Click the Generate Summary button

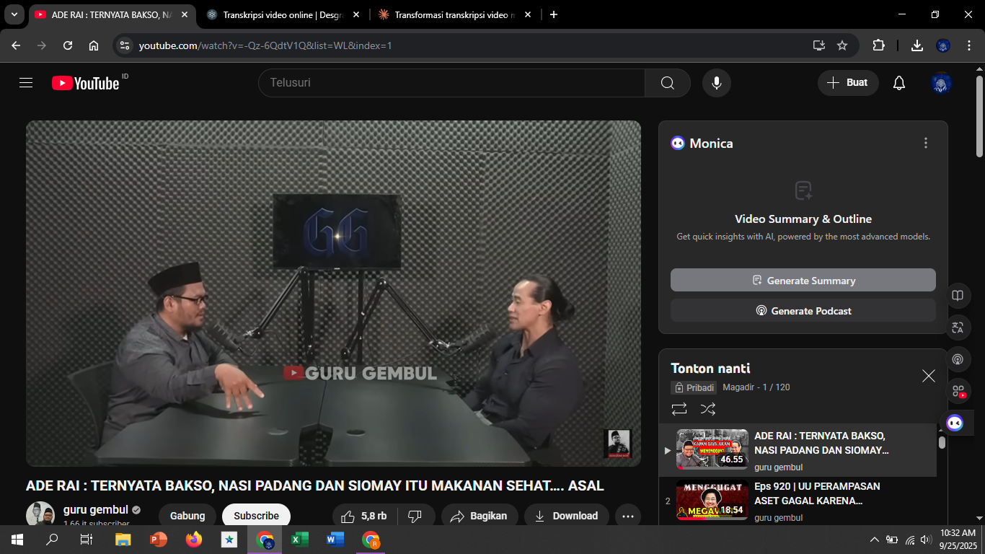click(803, 280)
